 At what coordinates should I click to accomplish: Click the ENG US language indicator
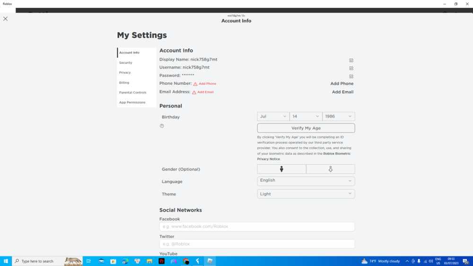(x=438, y=261)
